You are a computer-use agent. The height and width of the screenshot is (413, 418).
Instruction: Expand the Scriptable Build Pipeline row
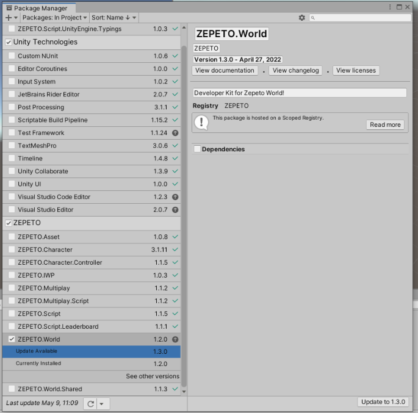pyautogui.click(x=12, y=120)
